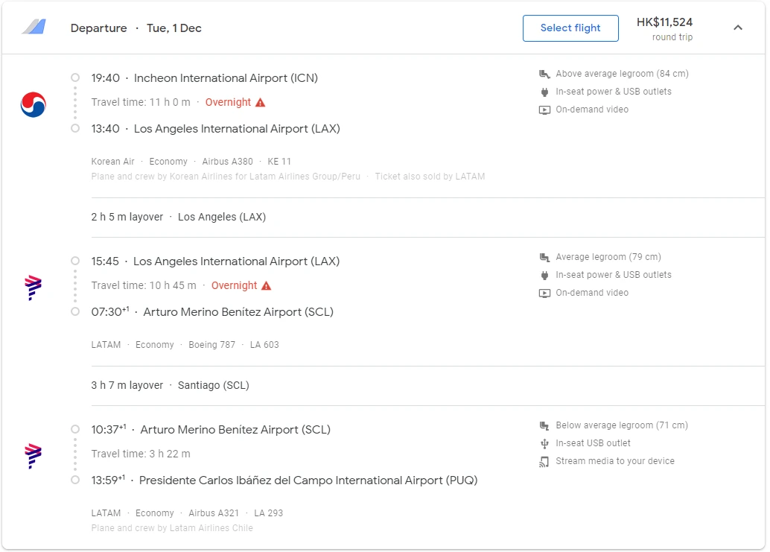Image resolution: width=770 pixels, height=552 pixels.
Task: Collapse the flight details using the chevron
Action: click(x=737, y=28)
